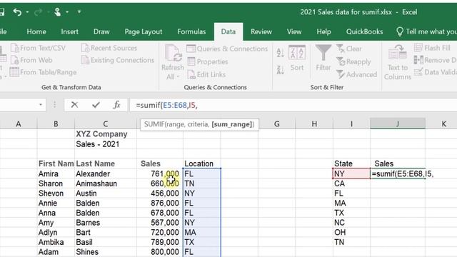Image resolution: width=457 pixels, height=257 pixels.
Task: Click the 'NY' criteria cell in column I
Action: pos(351,173)
